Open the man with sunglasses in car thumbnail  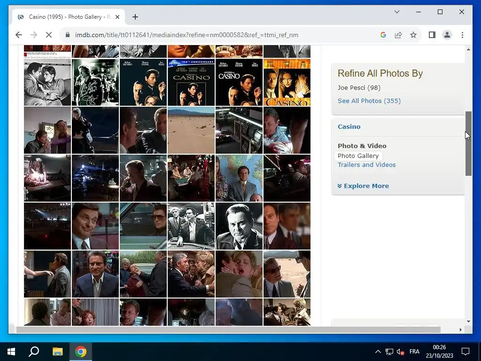click(143, 226)
